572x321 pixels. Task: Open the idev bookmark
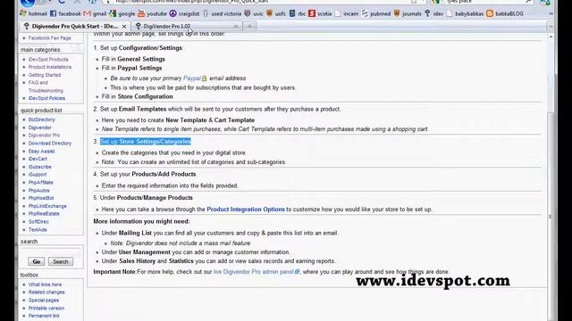[434, 14]
